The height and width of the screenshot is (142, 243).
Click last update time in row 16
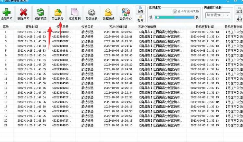[205, 102]
